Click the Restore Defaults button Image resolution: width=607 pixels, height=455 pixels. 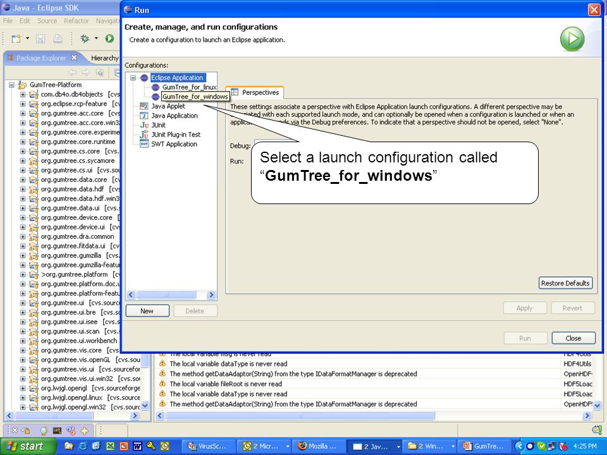(x=565, y=283)
